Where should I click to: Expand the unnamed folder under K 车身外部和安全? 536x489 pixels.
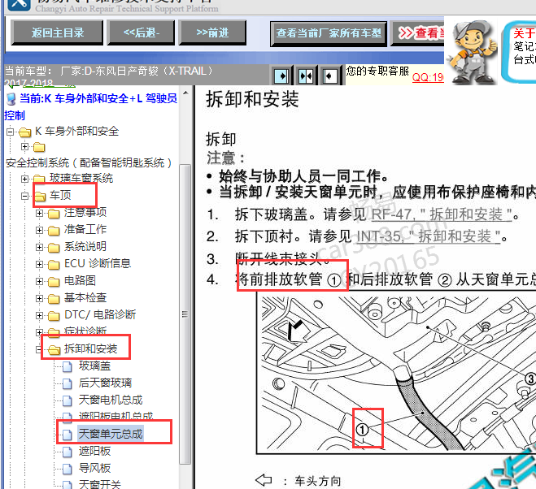click(24, 147)
